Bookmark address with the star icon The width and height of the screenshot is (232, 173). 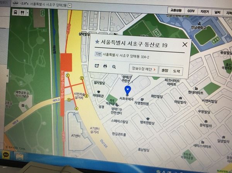[x=97, y=42]
